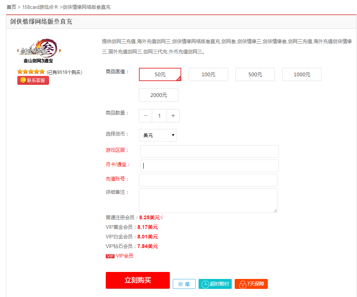This screenshot has width=357, height=297.
Task: Click the 剑侠情缘网络版叁直充 page heading
Action: point(41,22)
